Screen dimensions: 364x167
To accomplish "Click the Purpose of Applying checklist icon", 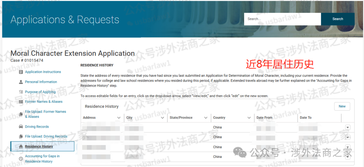I will pos(21,92).
